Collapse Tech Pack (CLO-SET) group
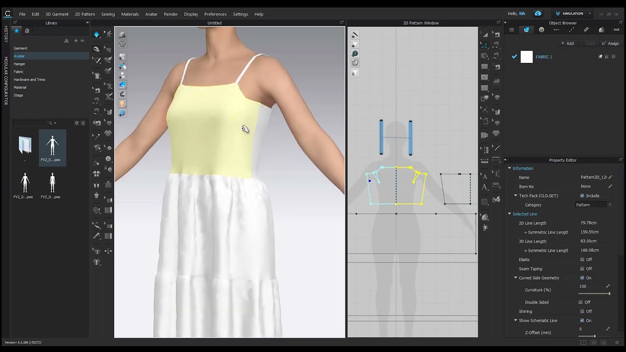The width and height of the screenshot is (626, 352). 515,196
